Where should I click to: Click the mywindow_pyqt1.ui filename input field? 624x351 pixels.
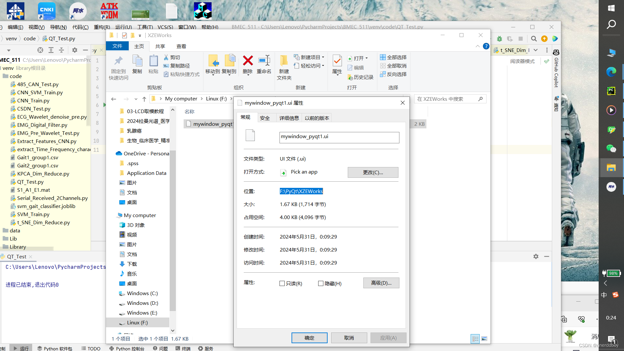(x=339, y=137)
